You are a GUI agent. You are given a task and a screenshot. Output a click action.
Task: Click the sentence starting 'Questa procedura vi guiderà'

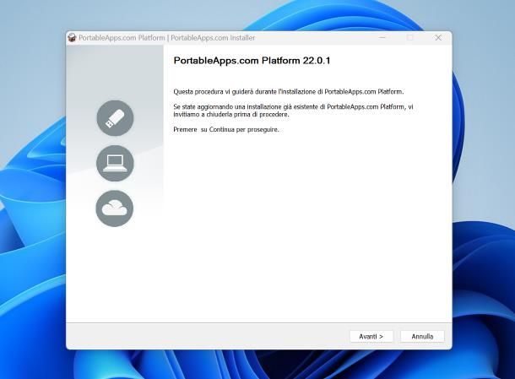click(289, 92)
